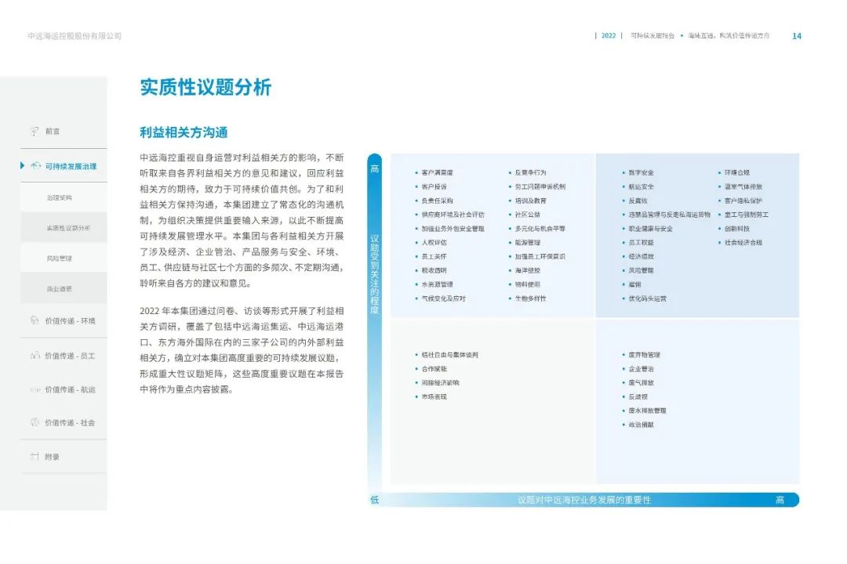
Task: Click the 价值传递 - 社会 icon
Action: [35, 422]
